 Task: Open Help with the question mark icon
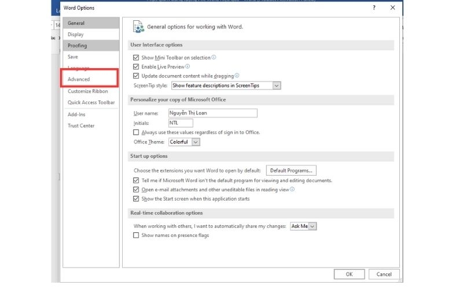pyautogui.click(x=374, y=8)
